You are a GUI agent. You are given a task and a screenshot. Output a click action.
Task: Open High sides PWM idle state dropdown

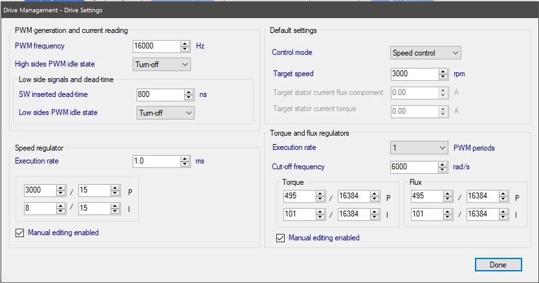(x=162, y=64)
